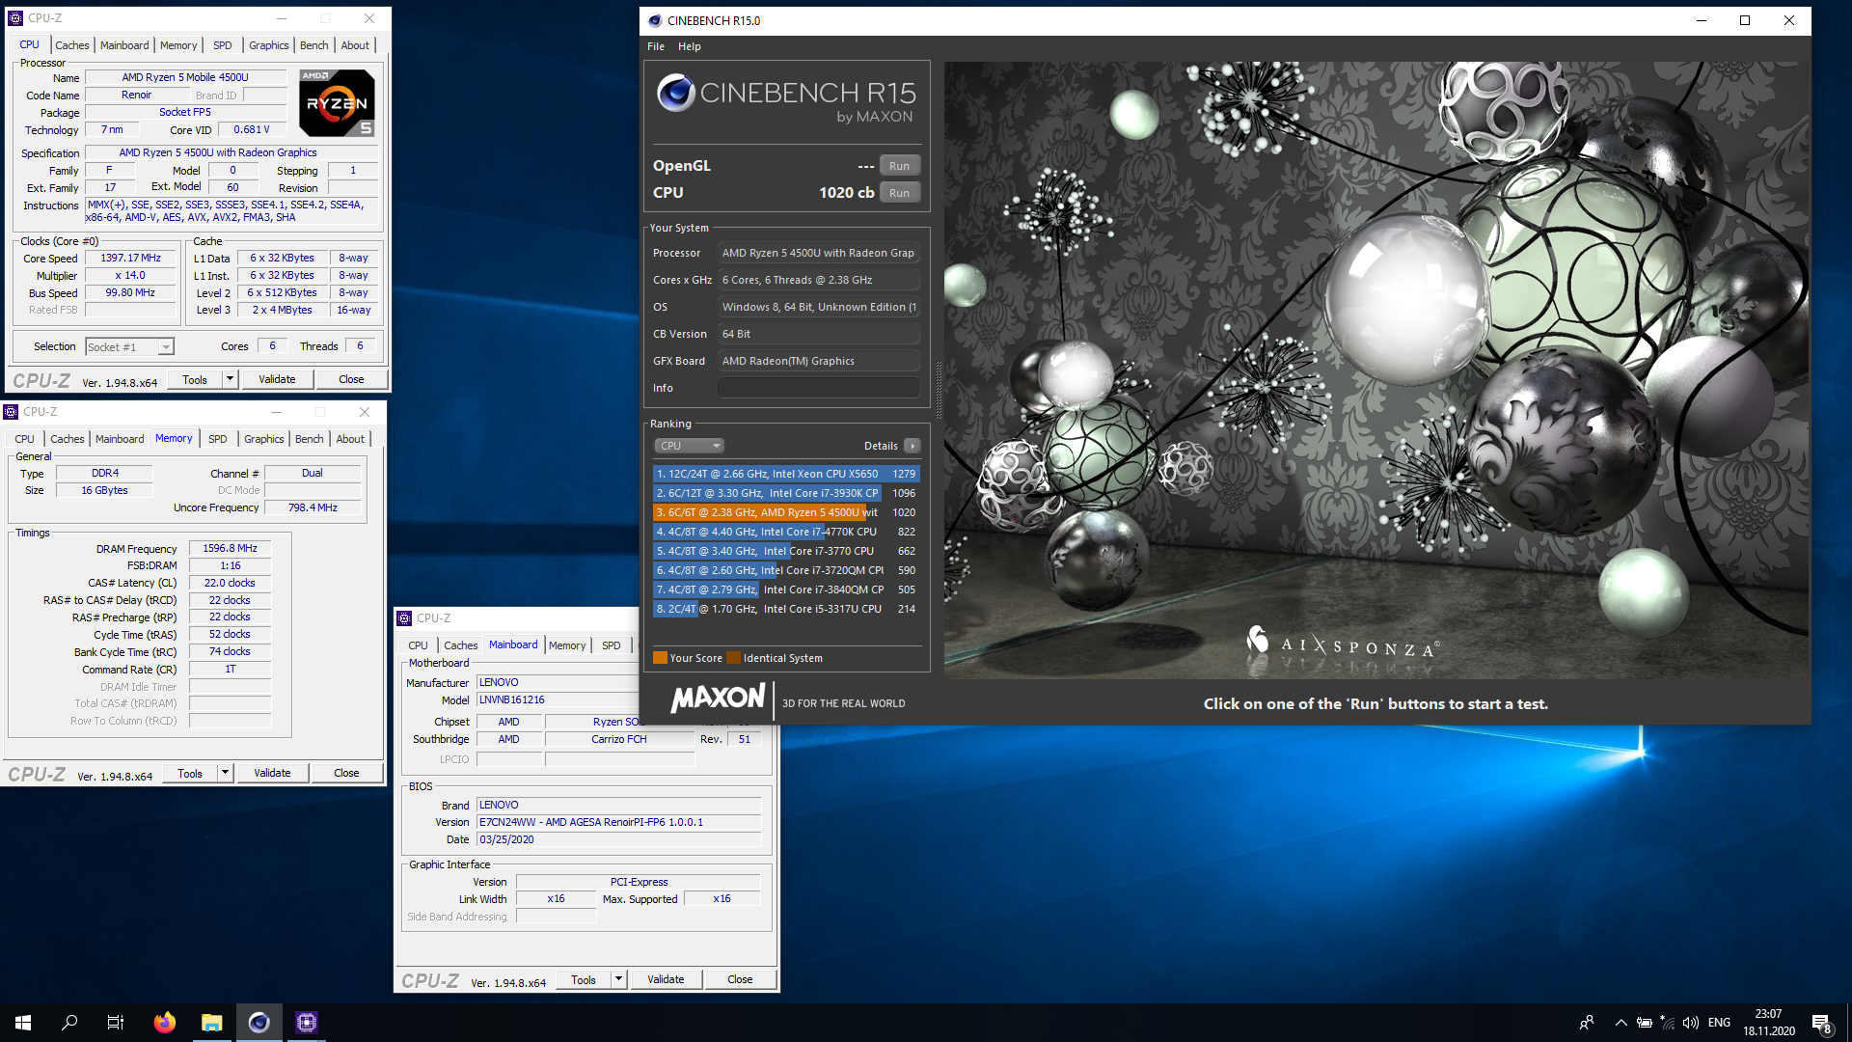Click Tools button in top CPU-Z window
This screenshot has width=1852, height=1042.
click(x=195, y=379)
